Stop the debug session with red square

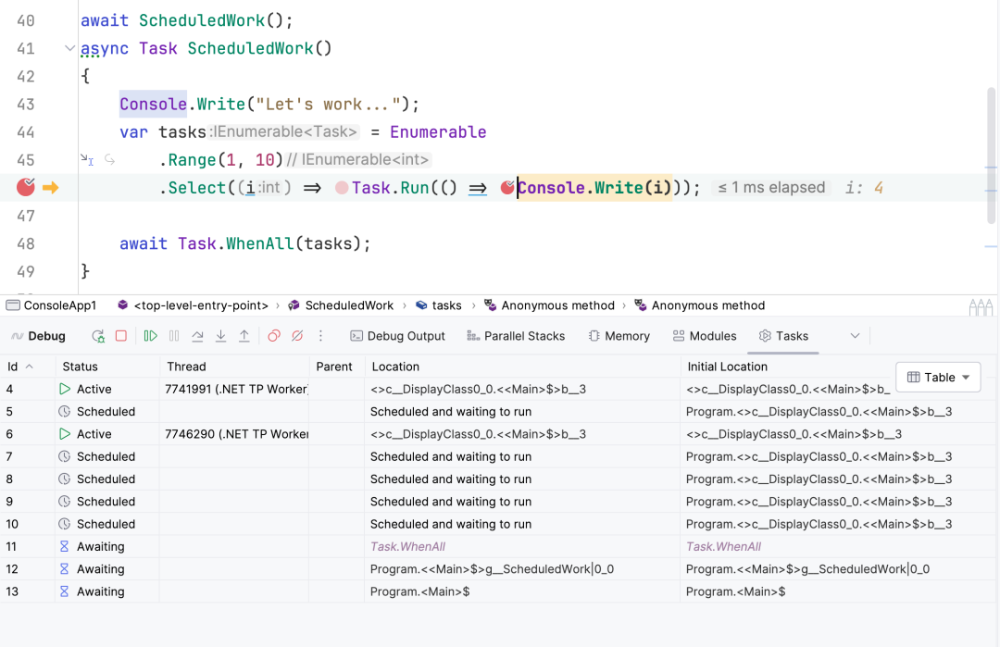tap(121, 335)
